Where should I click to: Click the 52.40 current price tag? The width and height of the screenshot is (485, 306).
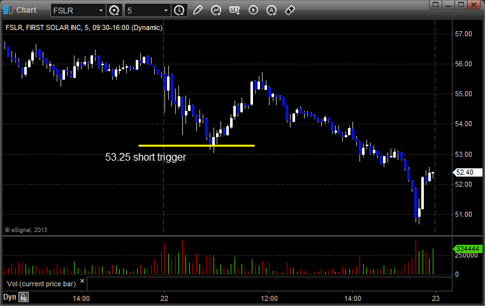[467, 172]
